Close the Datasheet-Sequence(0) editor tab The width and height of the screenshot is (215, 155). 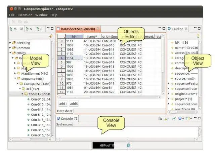pos(98,29)
